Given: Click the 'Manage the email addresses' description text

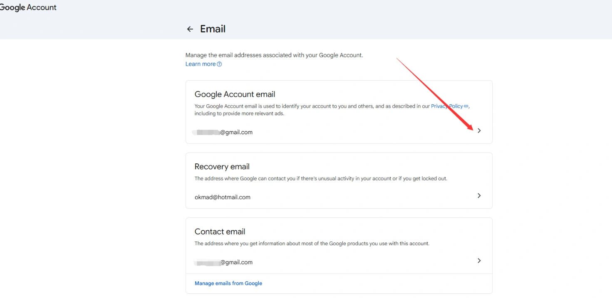Looking at the screenshot, I should [274, 55].
